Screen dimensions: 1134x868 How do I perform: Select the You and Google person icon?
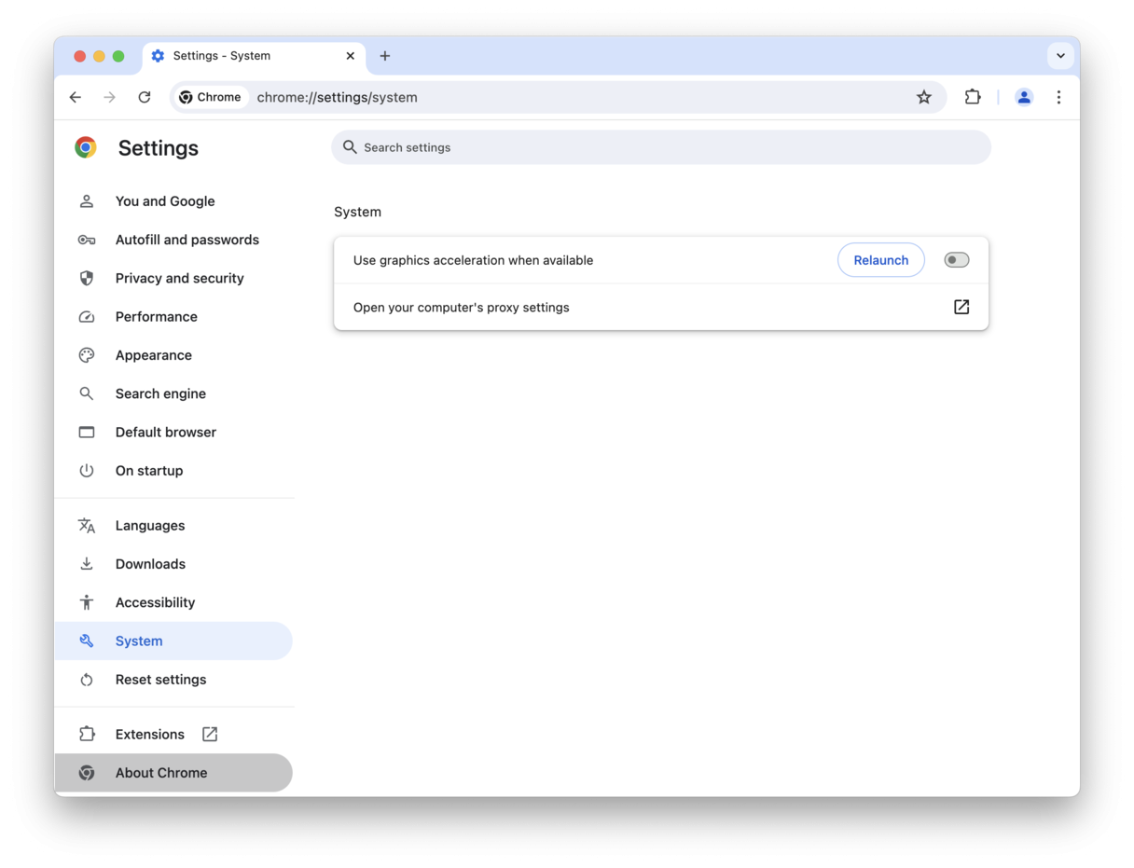pyautogui.click(x=86, y=200)
